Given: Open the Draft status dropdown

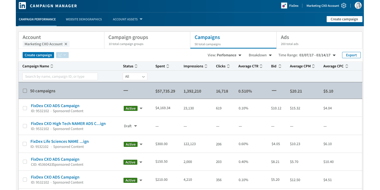Looking at the screenshot, I should coord(136,126).
